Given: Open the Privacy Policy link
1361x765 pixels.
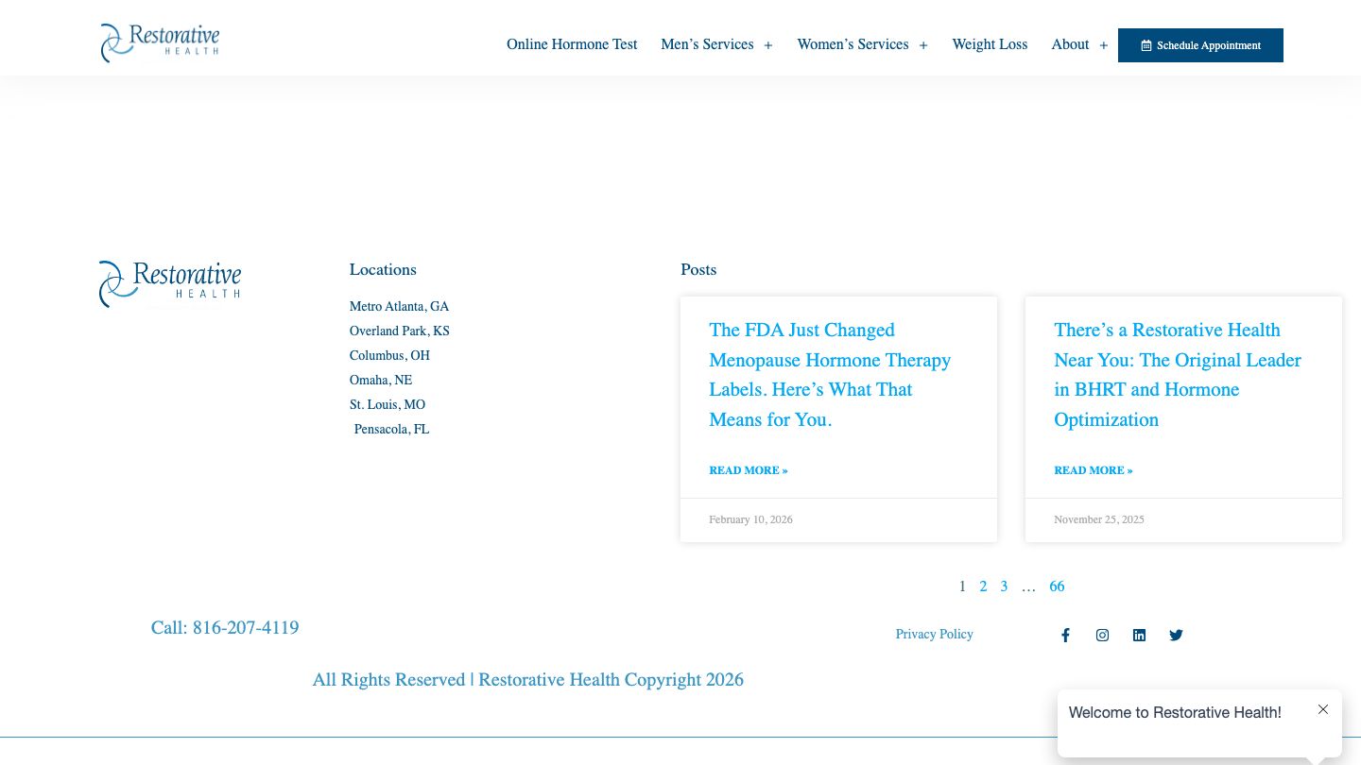Looking at the screenshot, I should pyautogui.click(x=934, y=634).
